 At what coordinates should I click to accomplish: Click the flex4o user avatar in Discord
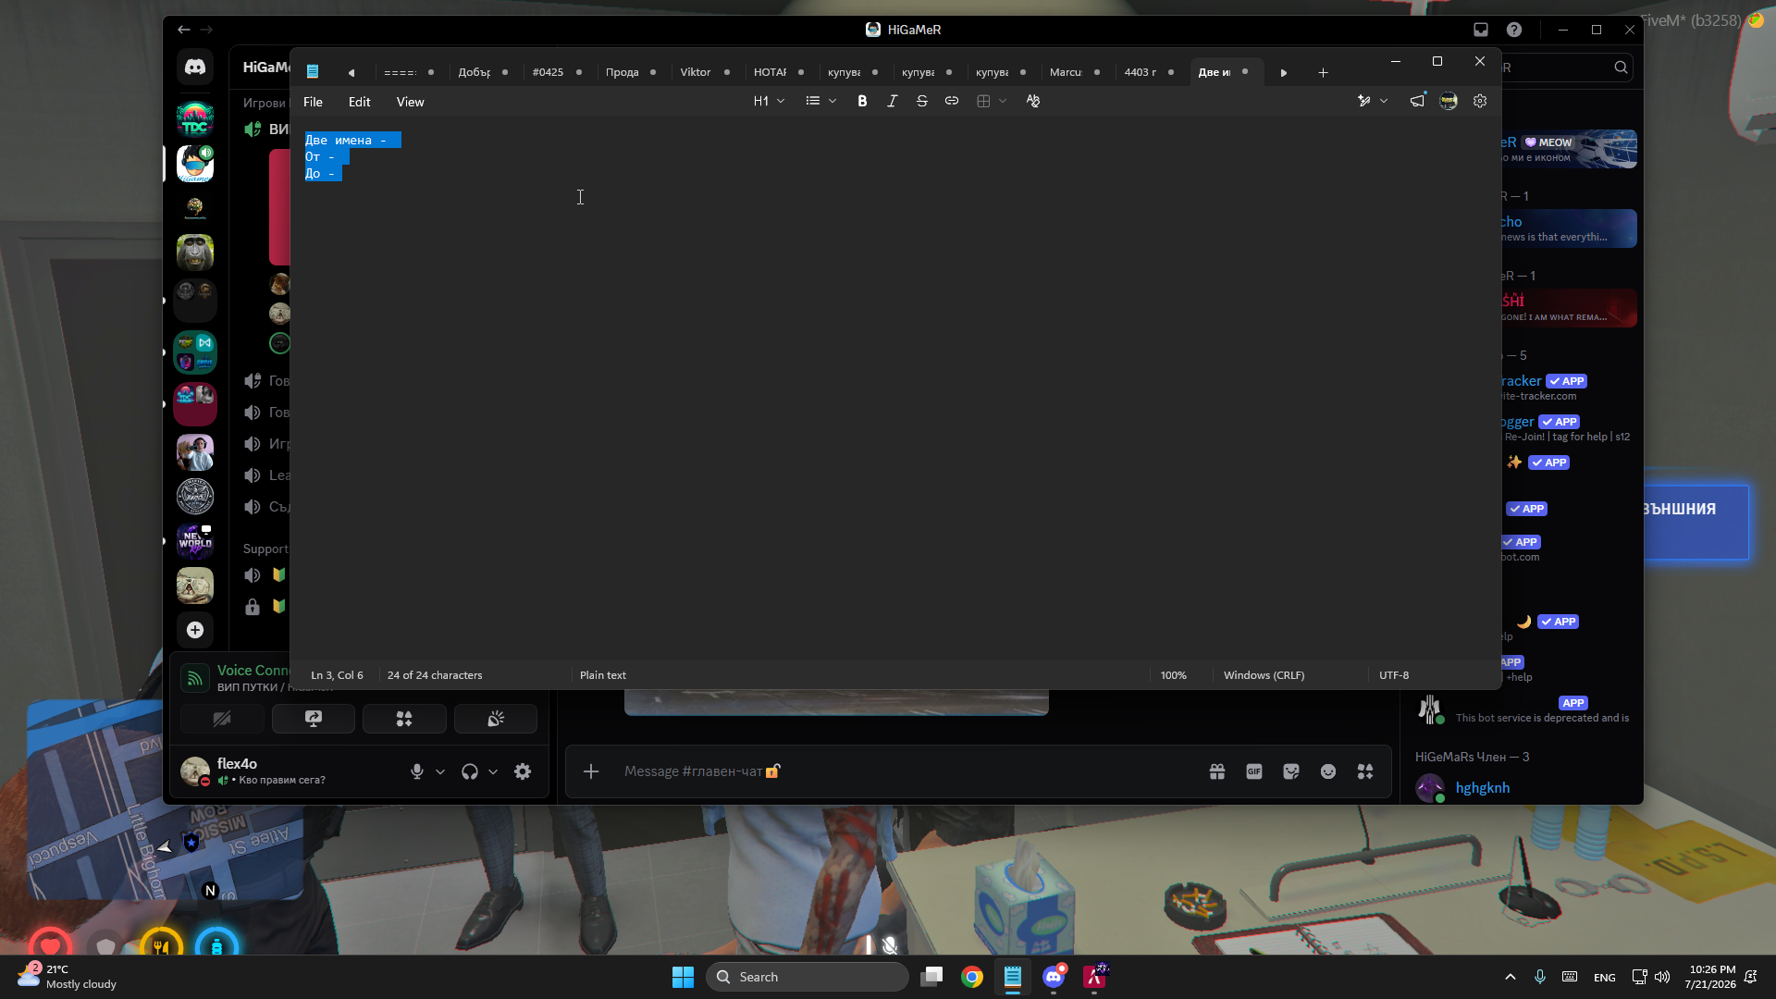click(195, 771)
